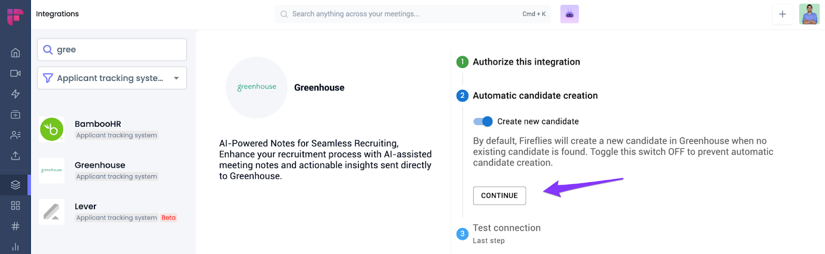Expand the Applicant tracking system filter dropdown

(x=112, y=78)
